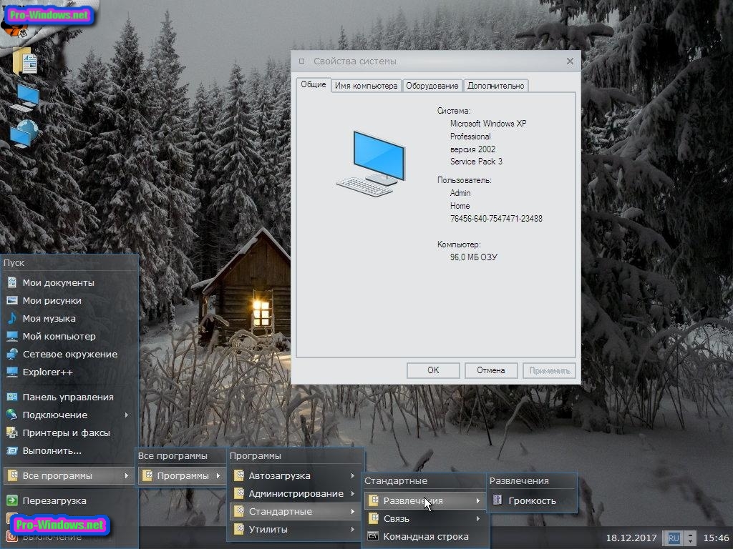Open the Командная строка entry
This screenshot has height=549, width=733.
click(425, 536)
